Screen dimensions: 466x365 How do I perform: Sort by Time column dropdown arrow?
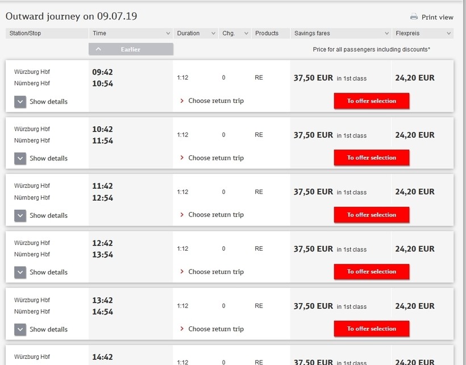[x=168, y=34]
